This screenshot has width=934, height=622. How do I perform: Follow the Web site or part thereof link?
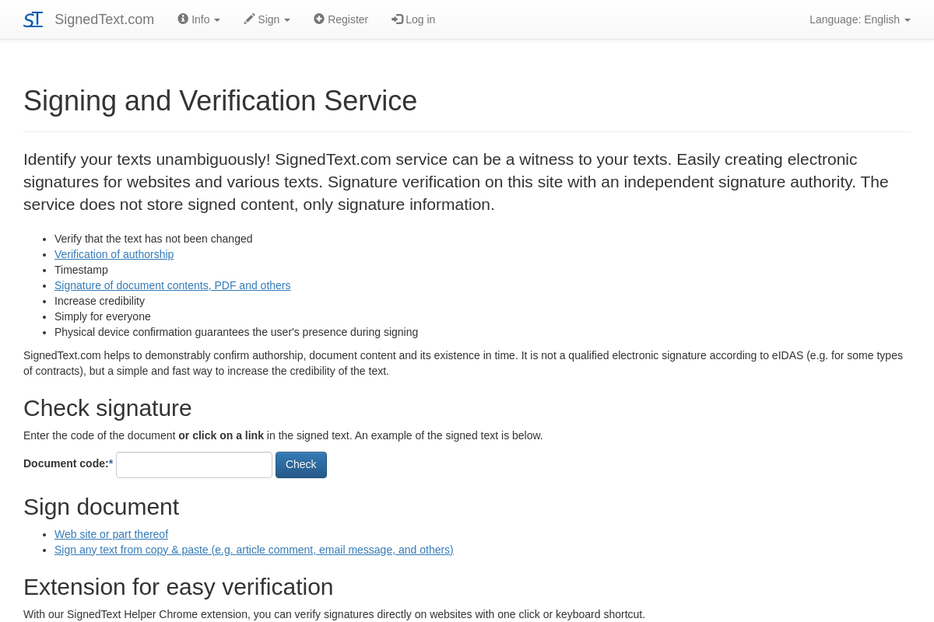pos(111,534)
